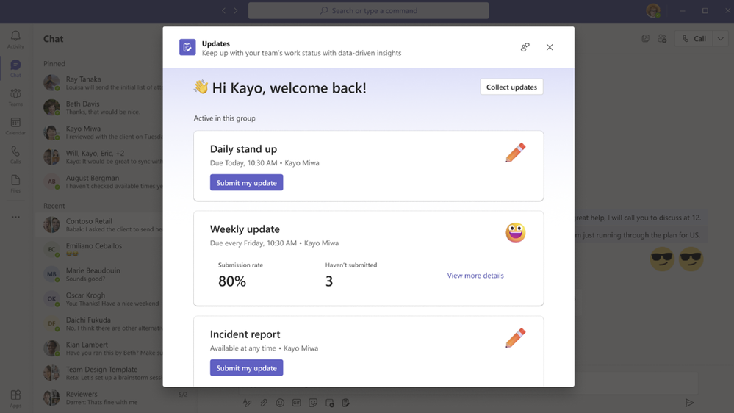This screenshot has height=413, width=734.
Task: Click the Call button in the chat header
Action: tap(694, 39)
